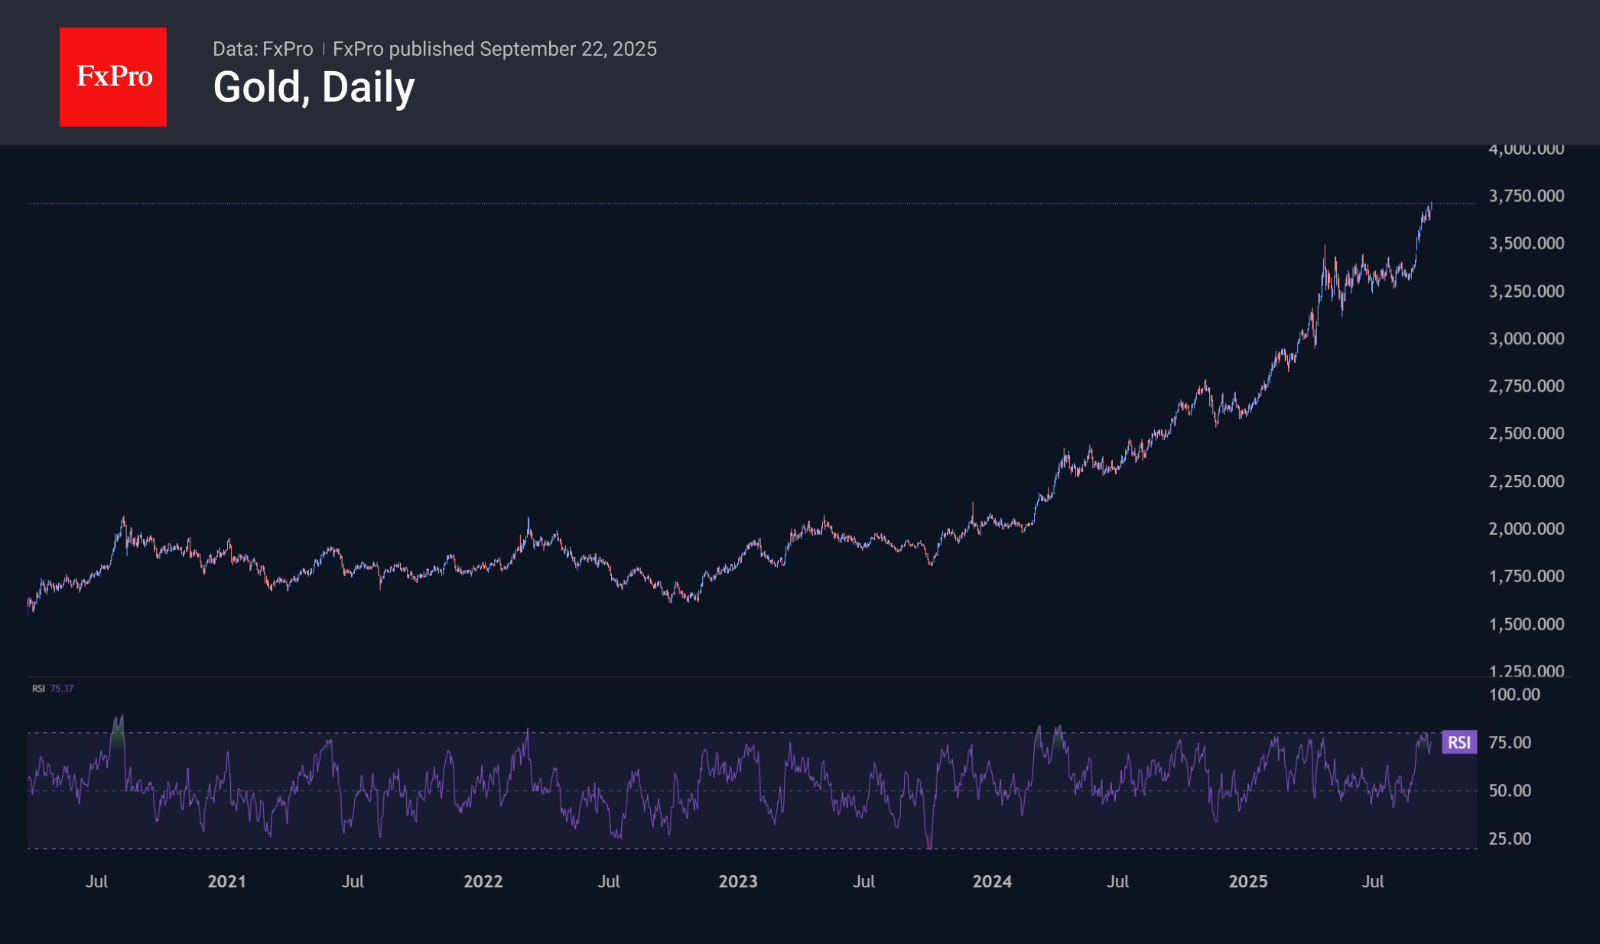Click the 1,500.000 price axis label
The image size is (1600, 944).
point(1526,624)
